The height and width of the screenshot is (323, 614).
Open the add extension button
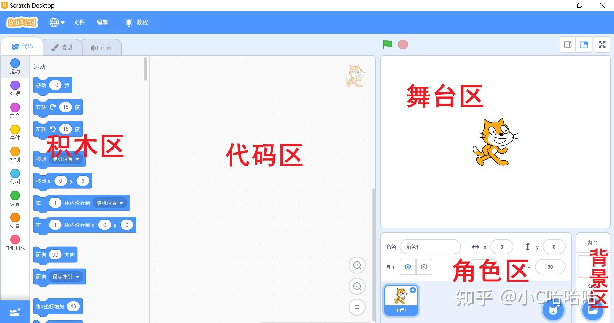point(15,312)
